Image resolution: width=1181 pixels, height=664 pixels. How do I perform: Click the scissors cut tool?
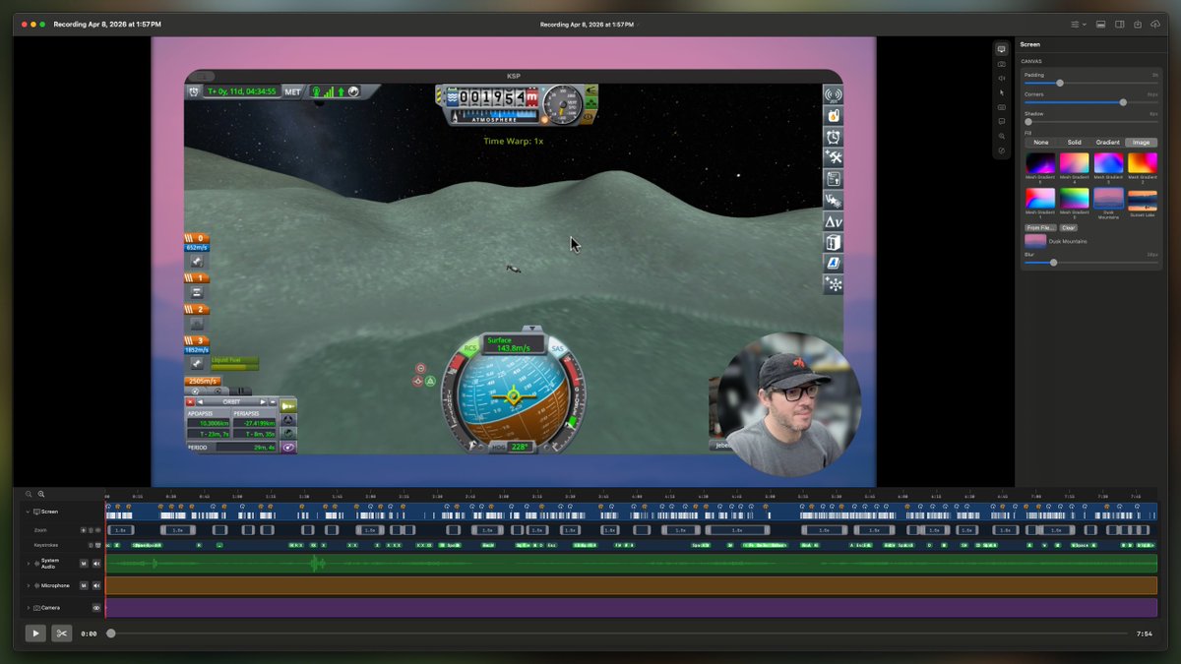click(61, 634)
